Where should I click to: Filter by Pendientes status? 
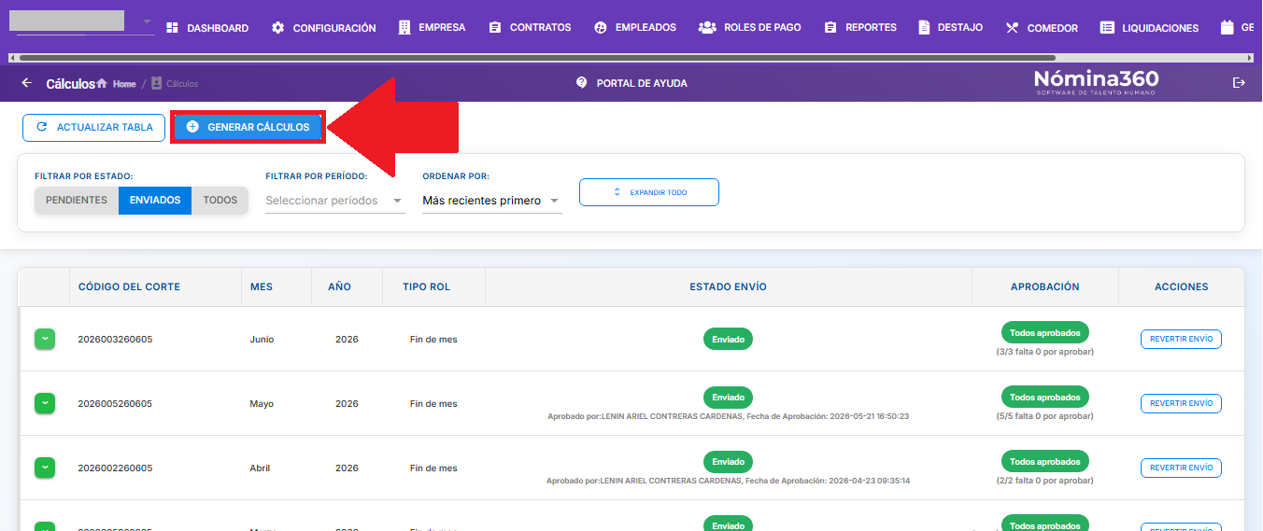click(77, 200)
